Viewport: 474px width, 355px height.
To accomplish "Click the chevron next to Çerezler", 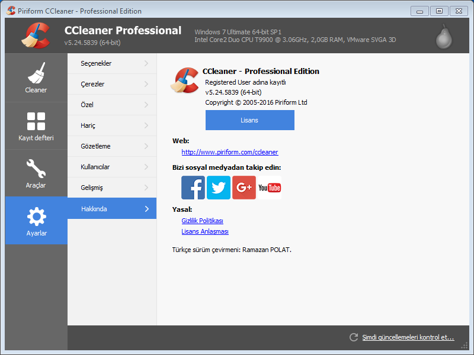I will tap(146, 84).
